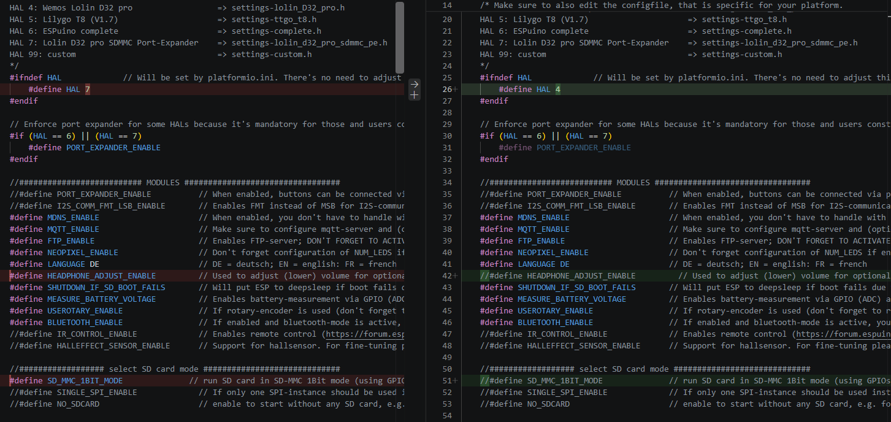The image size is (891, 422).
Task: Click commented HEADPHONE_ADJUST_ENABLE on right side
Action: [558, 276]
